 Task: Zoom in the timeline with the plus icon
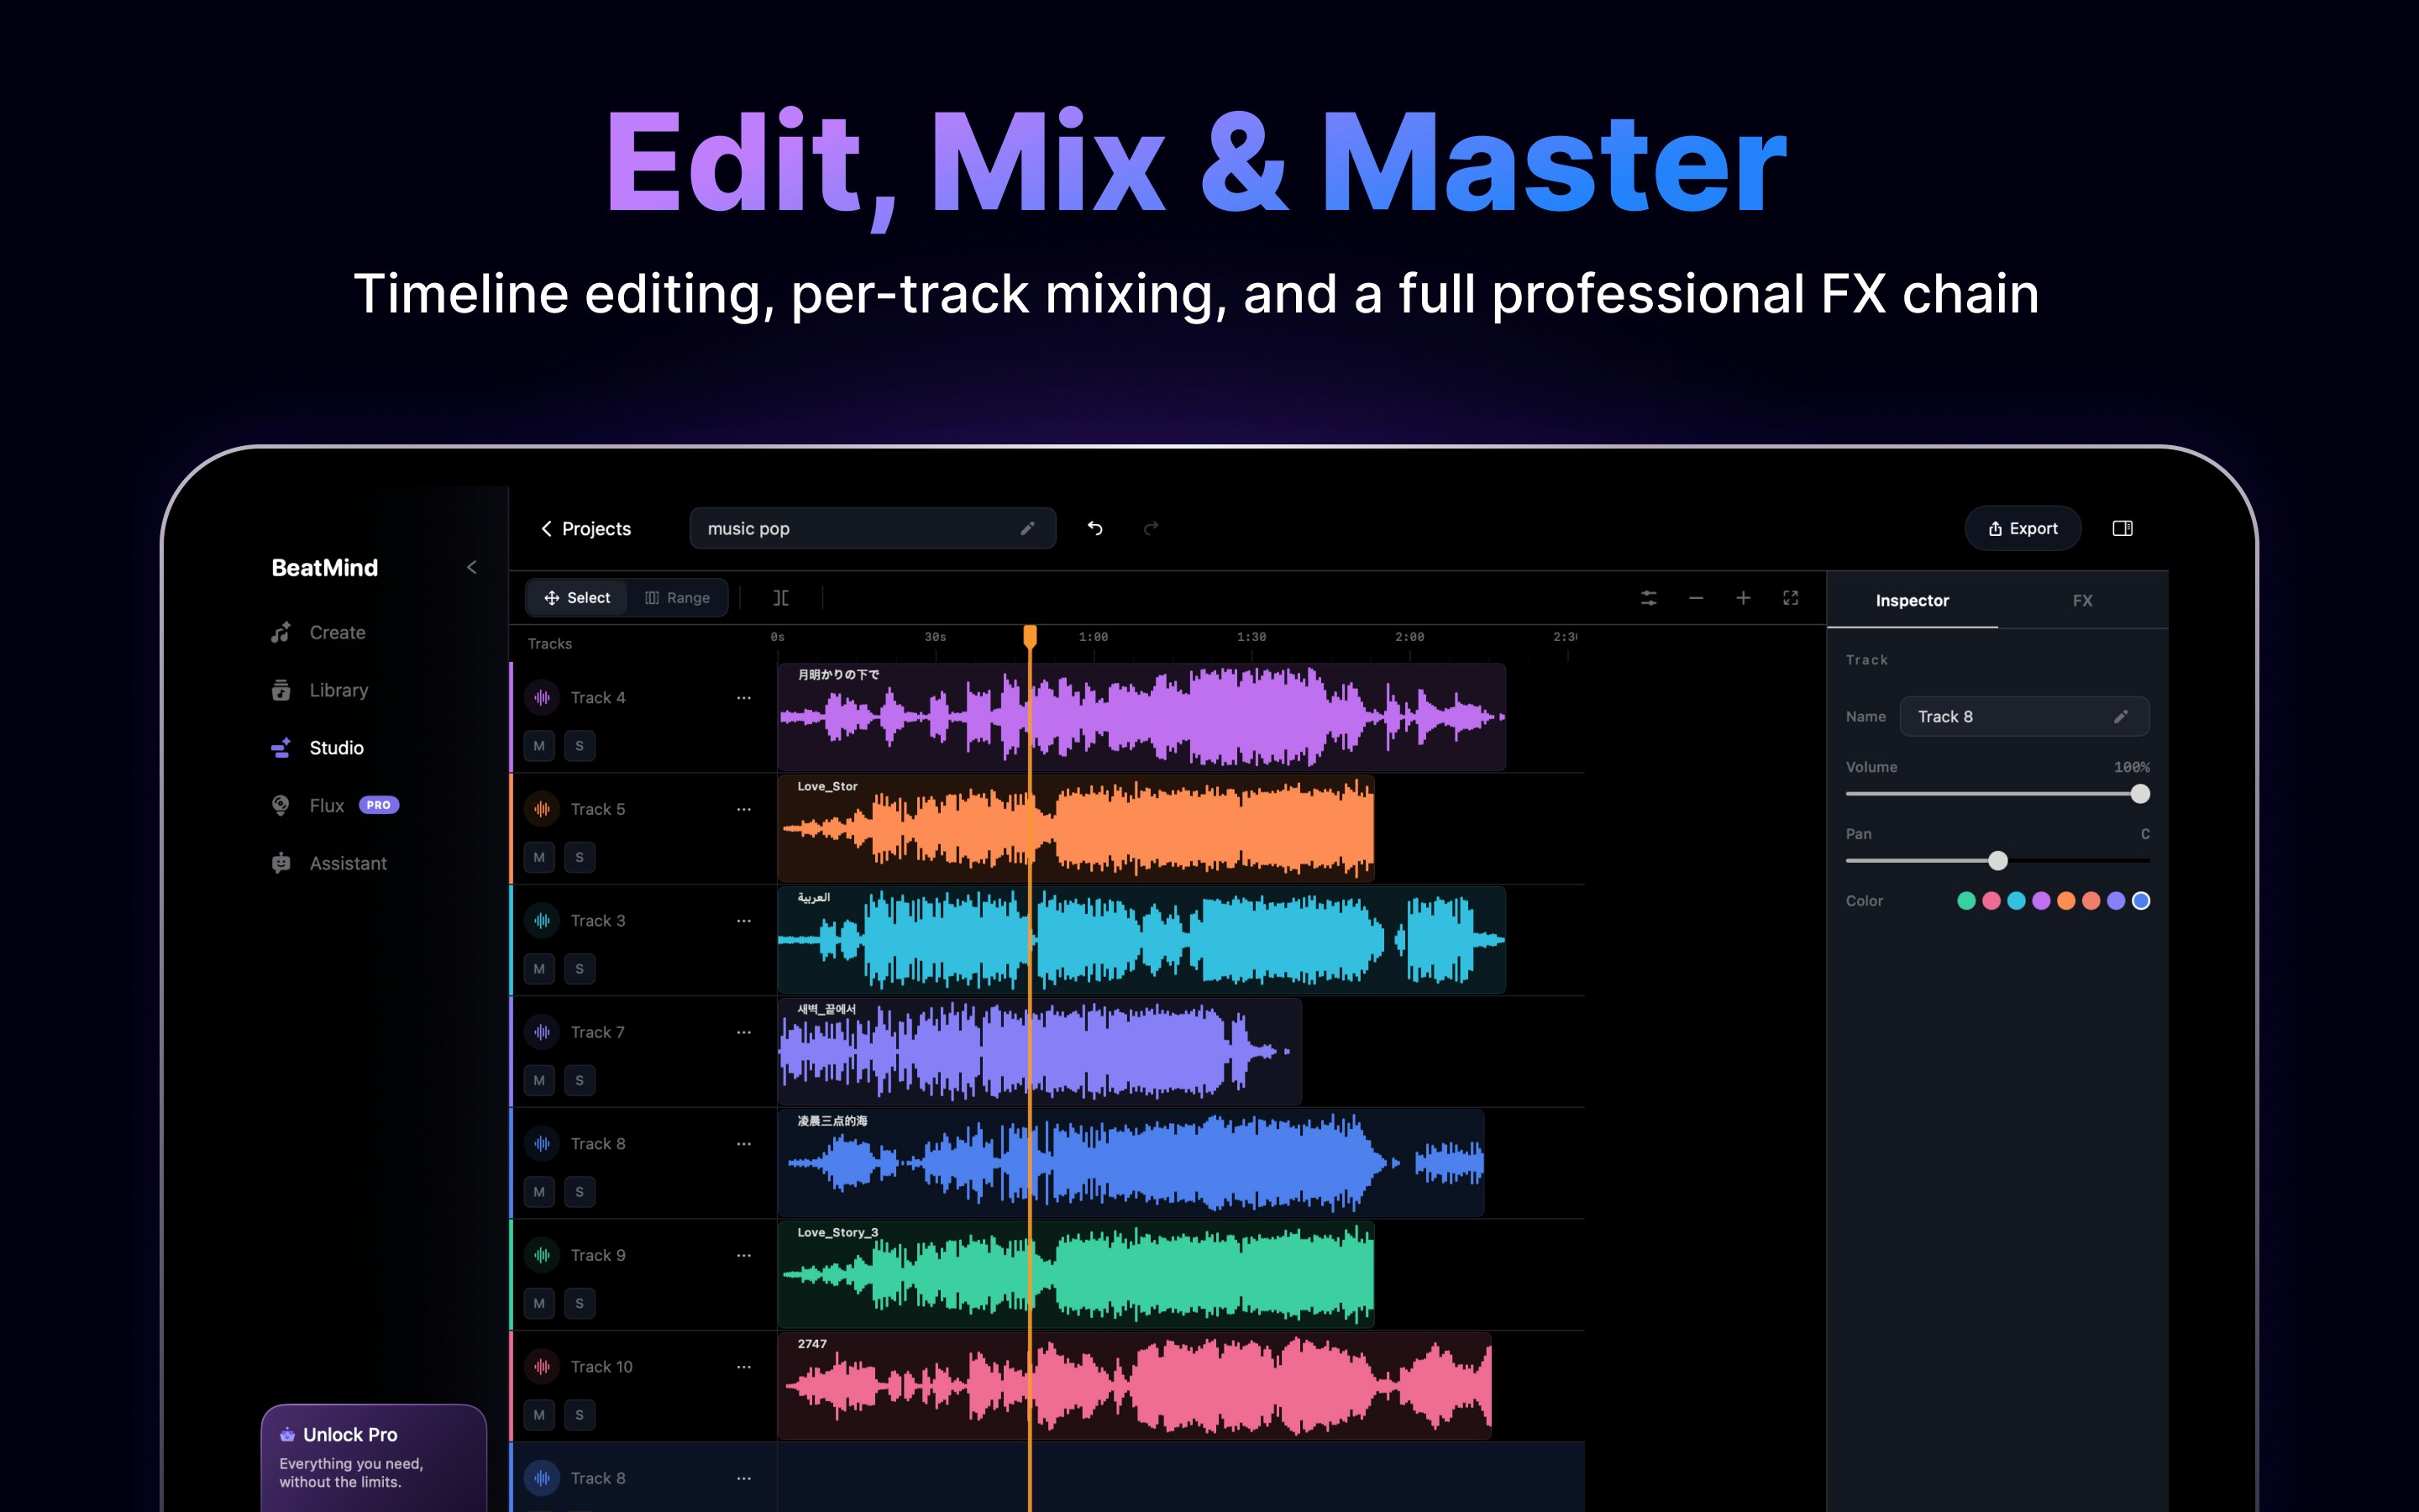click(1742, 598)
